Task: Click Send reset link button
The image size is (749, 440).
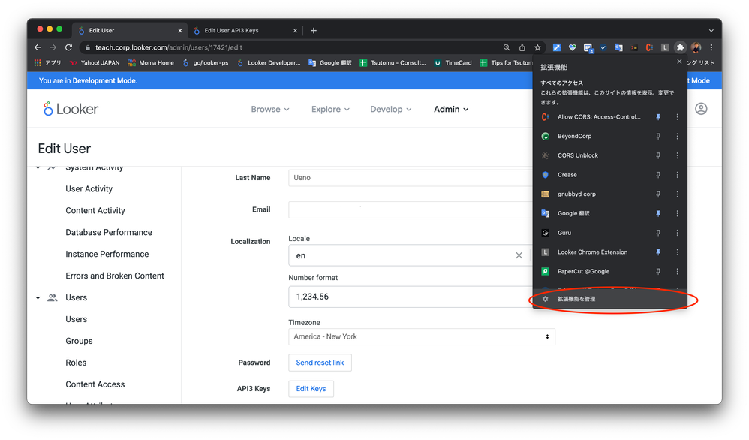Action: (x=320, y=363)
